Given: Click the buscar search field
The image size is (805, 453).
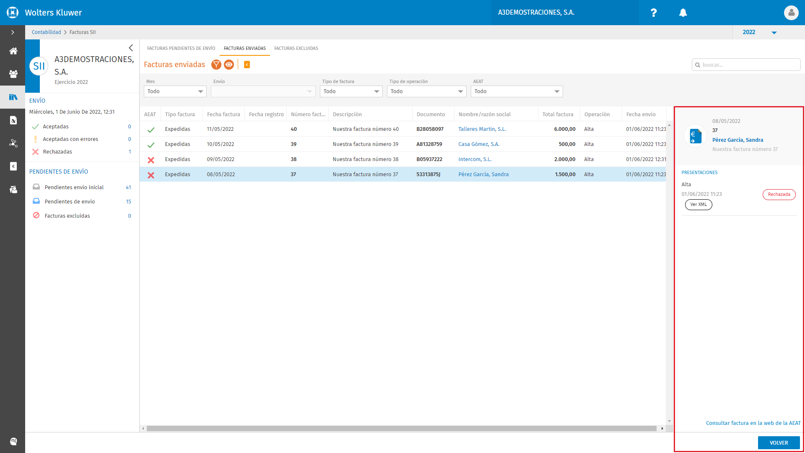Looking at the screenshot, I should [746, 65].
